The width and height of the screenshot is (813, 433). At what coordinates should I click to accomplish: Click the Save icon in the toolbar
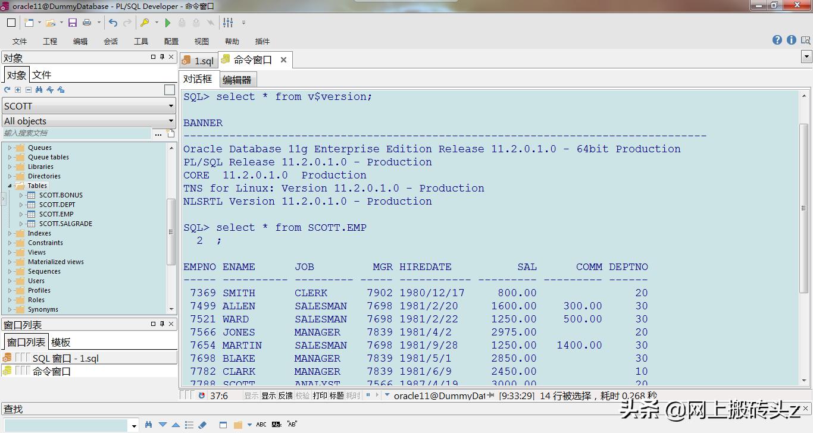72,23
